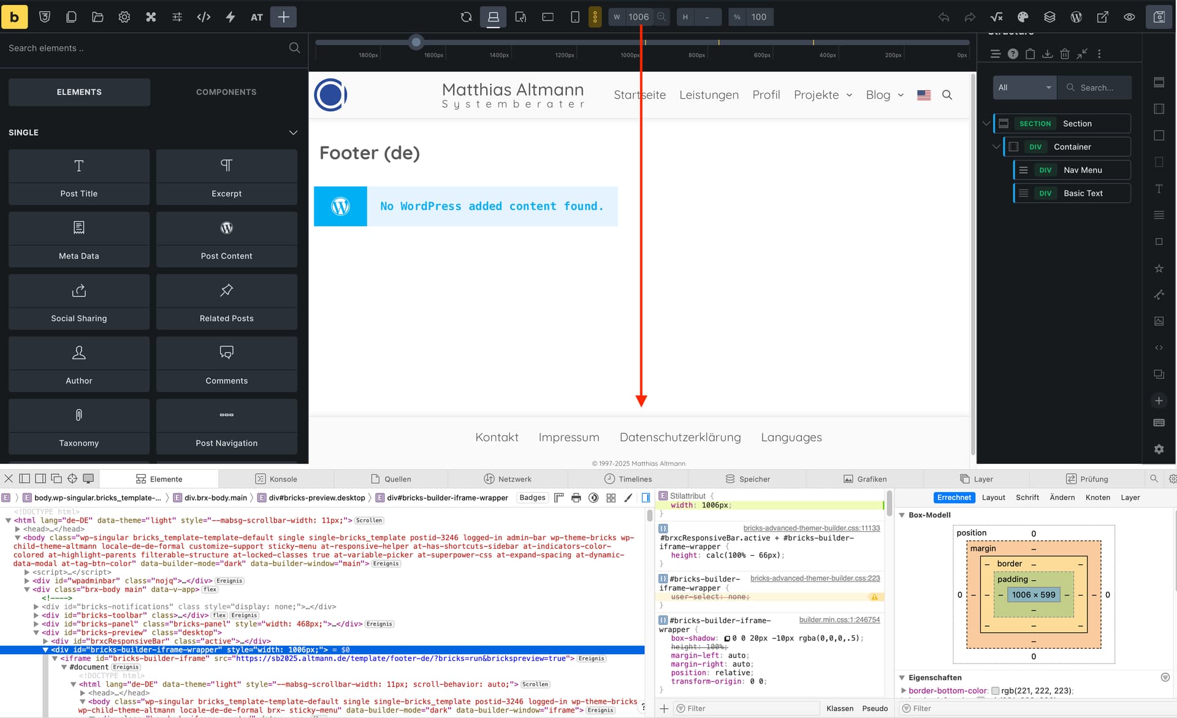This screenshot has width=1177, height=718.
Task: Open the code brackets icon in toolbar
Action: [204, 17]
